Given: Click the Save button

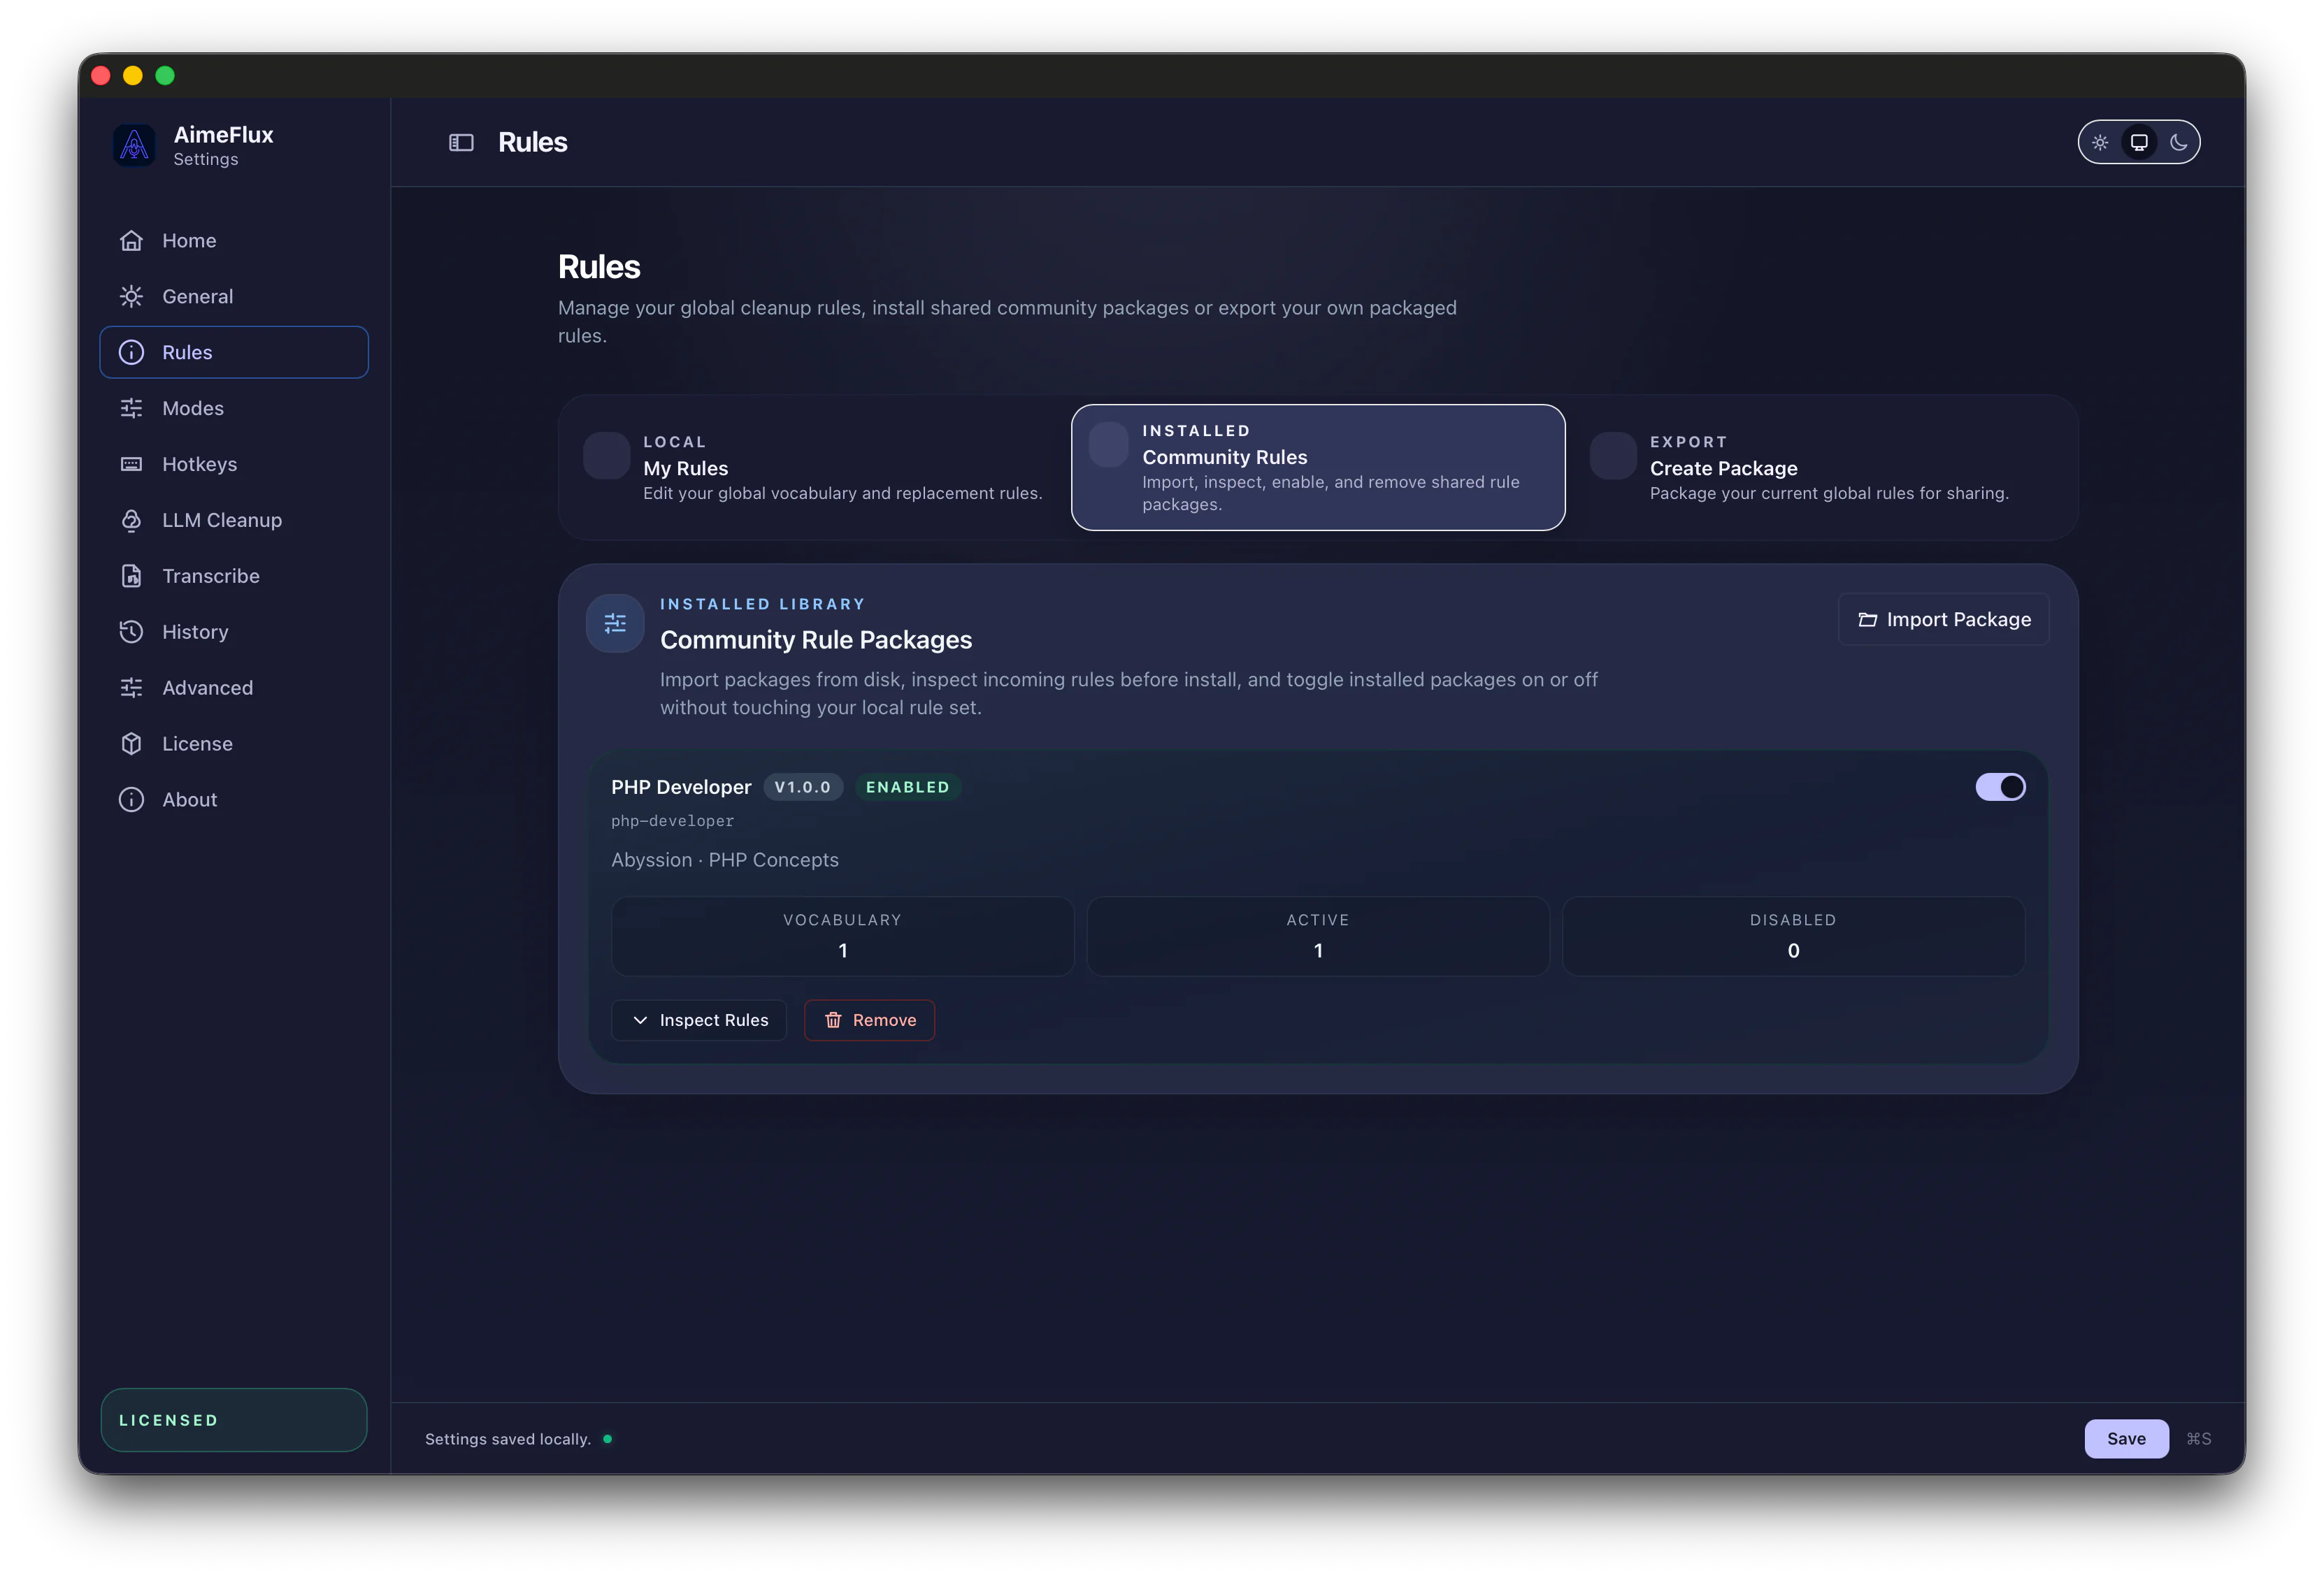Looking at the screenshot, I should coord(2126,1439).
